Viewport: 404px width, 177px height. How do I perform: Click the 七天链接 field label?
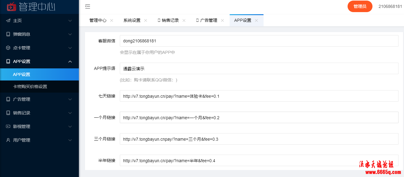[107, 96]
